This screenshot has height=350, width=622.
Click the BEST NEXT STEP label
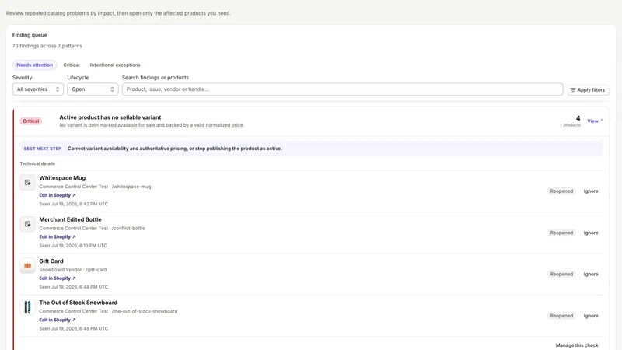pyautogui.click(x=43, y=149)
